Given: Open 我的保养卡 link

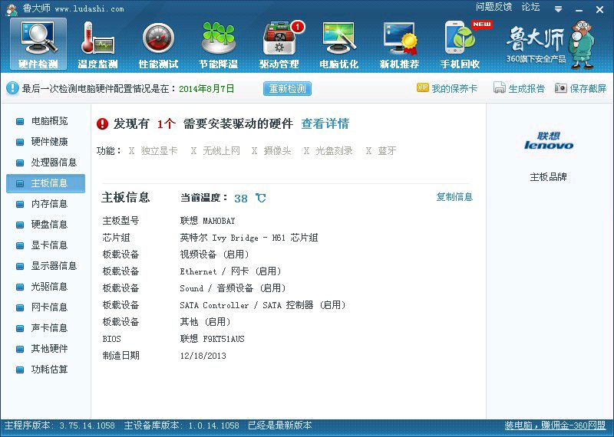Looking at the screenshot, I should (454, 88).
